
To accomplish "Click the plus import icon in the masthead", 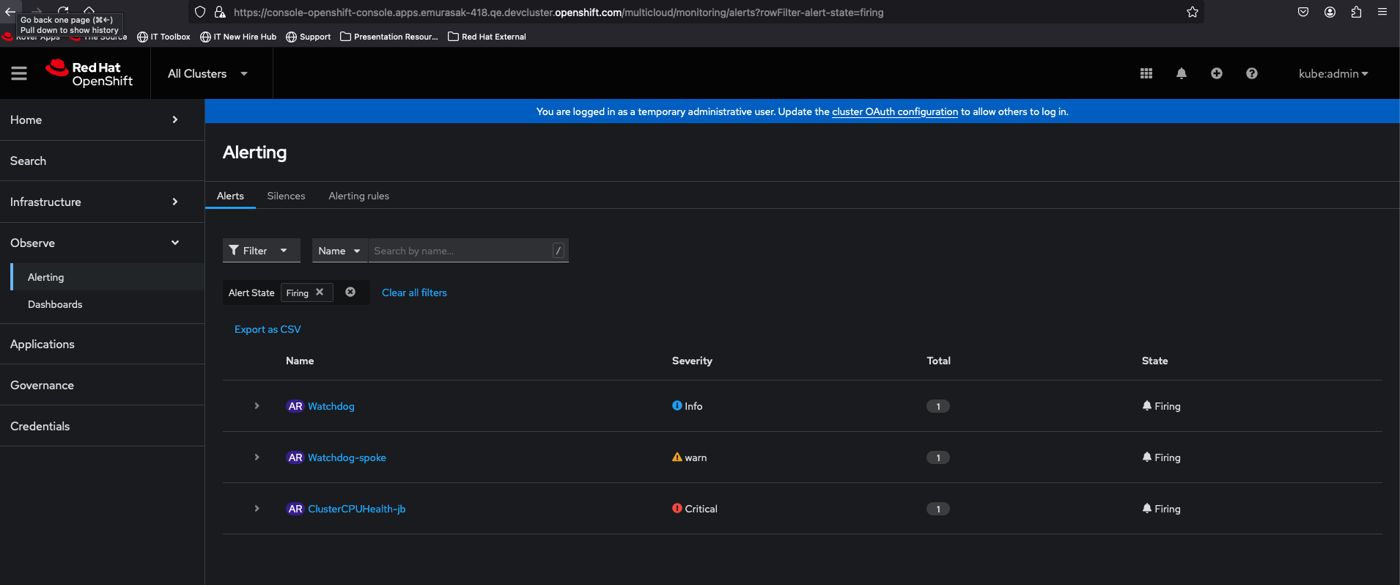I will (1217, 73).
